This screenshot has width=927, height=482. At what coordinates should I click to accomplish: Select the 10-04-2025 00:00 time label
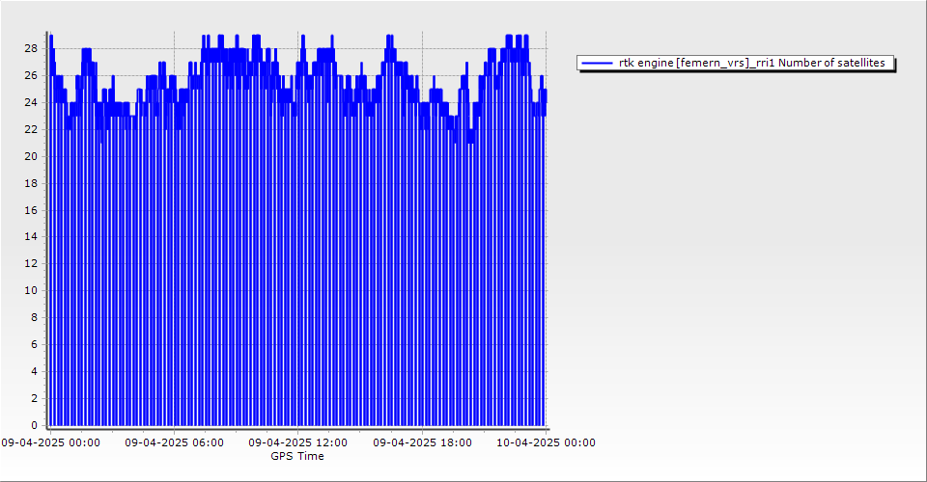(546, 443)
